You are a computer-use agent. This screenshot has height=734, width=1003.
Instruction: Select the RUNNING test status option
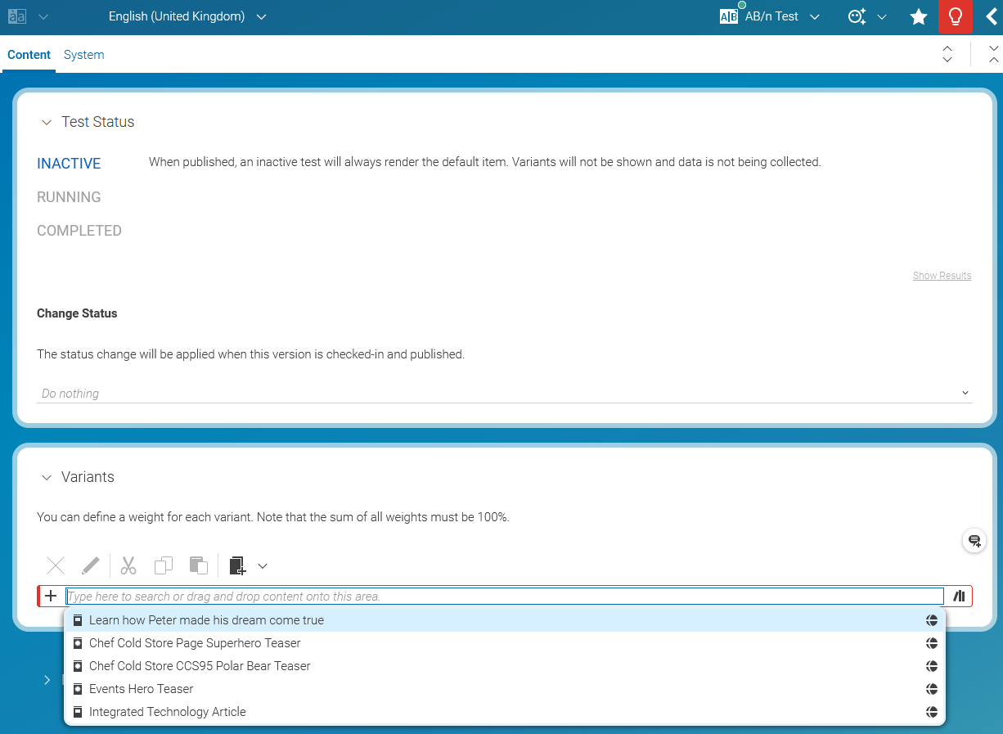(x=68, y=196)
